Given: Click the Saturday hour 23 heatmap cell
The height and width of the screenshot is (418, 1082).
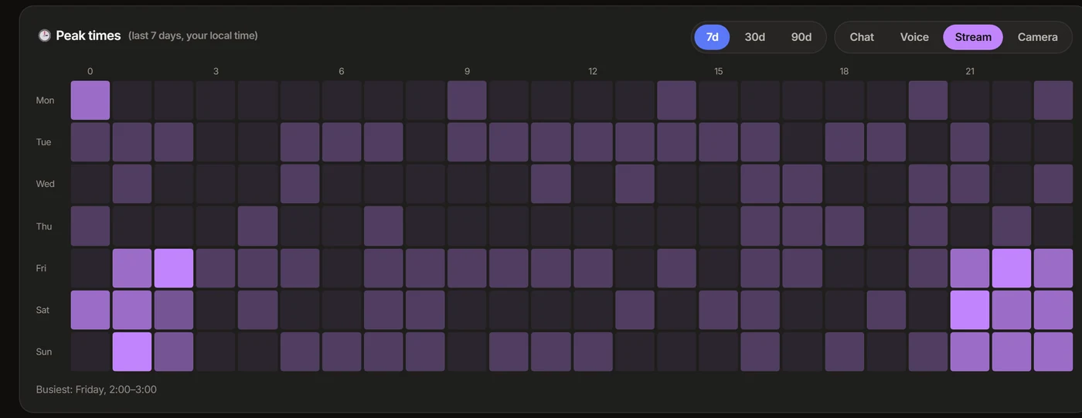Looking at the screenshot, I should 1053,310.
